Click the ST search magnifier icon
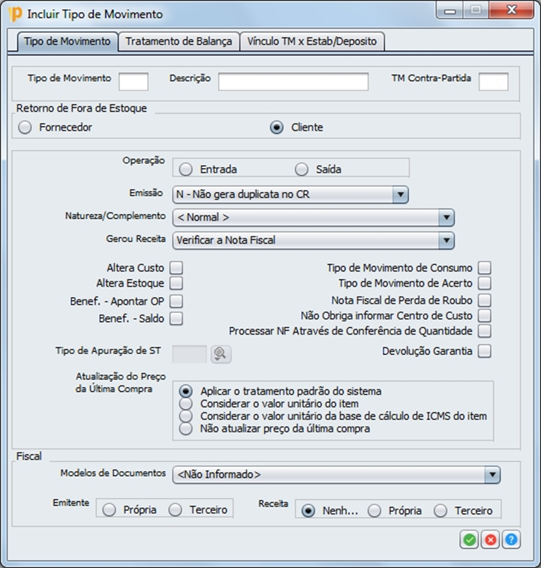Screen dimensions: 541x568 220,353
